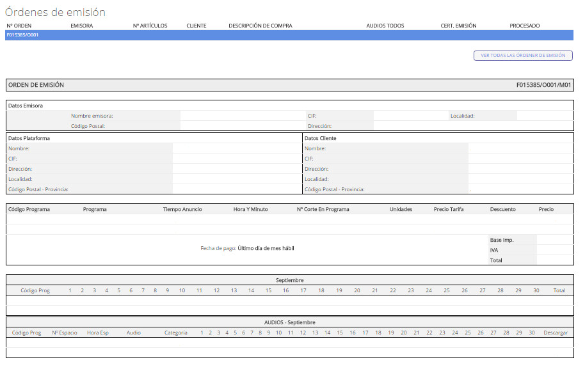Click the Dirección label under Datos Cliente
Screen dimensions: 585x369
pyautogui.click(x=316, y=169)
